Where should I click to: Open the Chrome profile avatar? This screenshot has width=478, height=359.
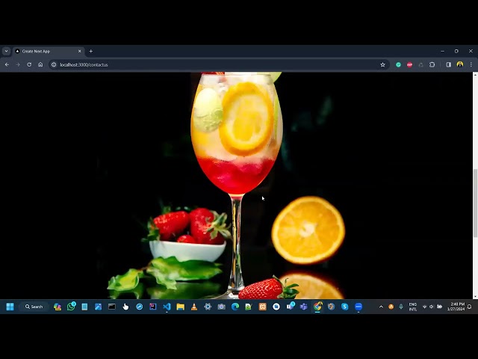(460, 64)
